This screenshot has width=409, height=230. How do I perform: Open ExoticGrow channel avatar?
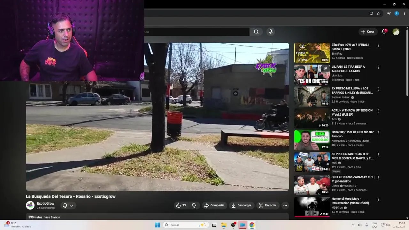(x=30, y=205)
